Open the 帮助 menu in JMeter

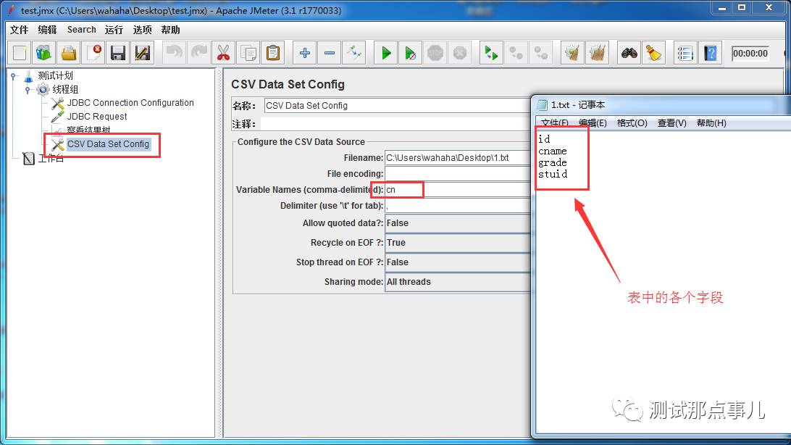click(x=170, y=30)
